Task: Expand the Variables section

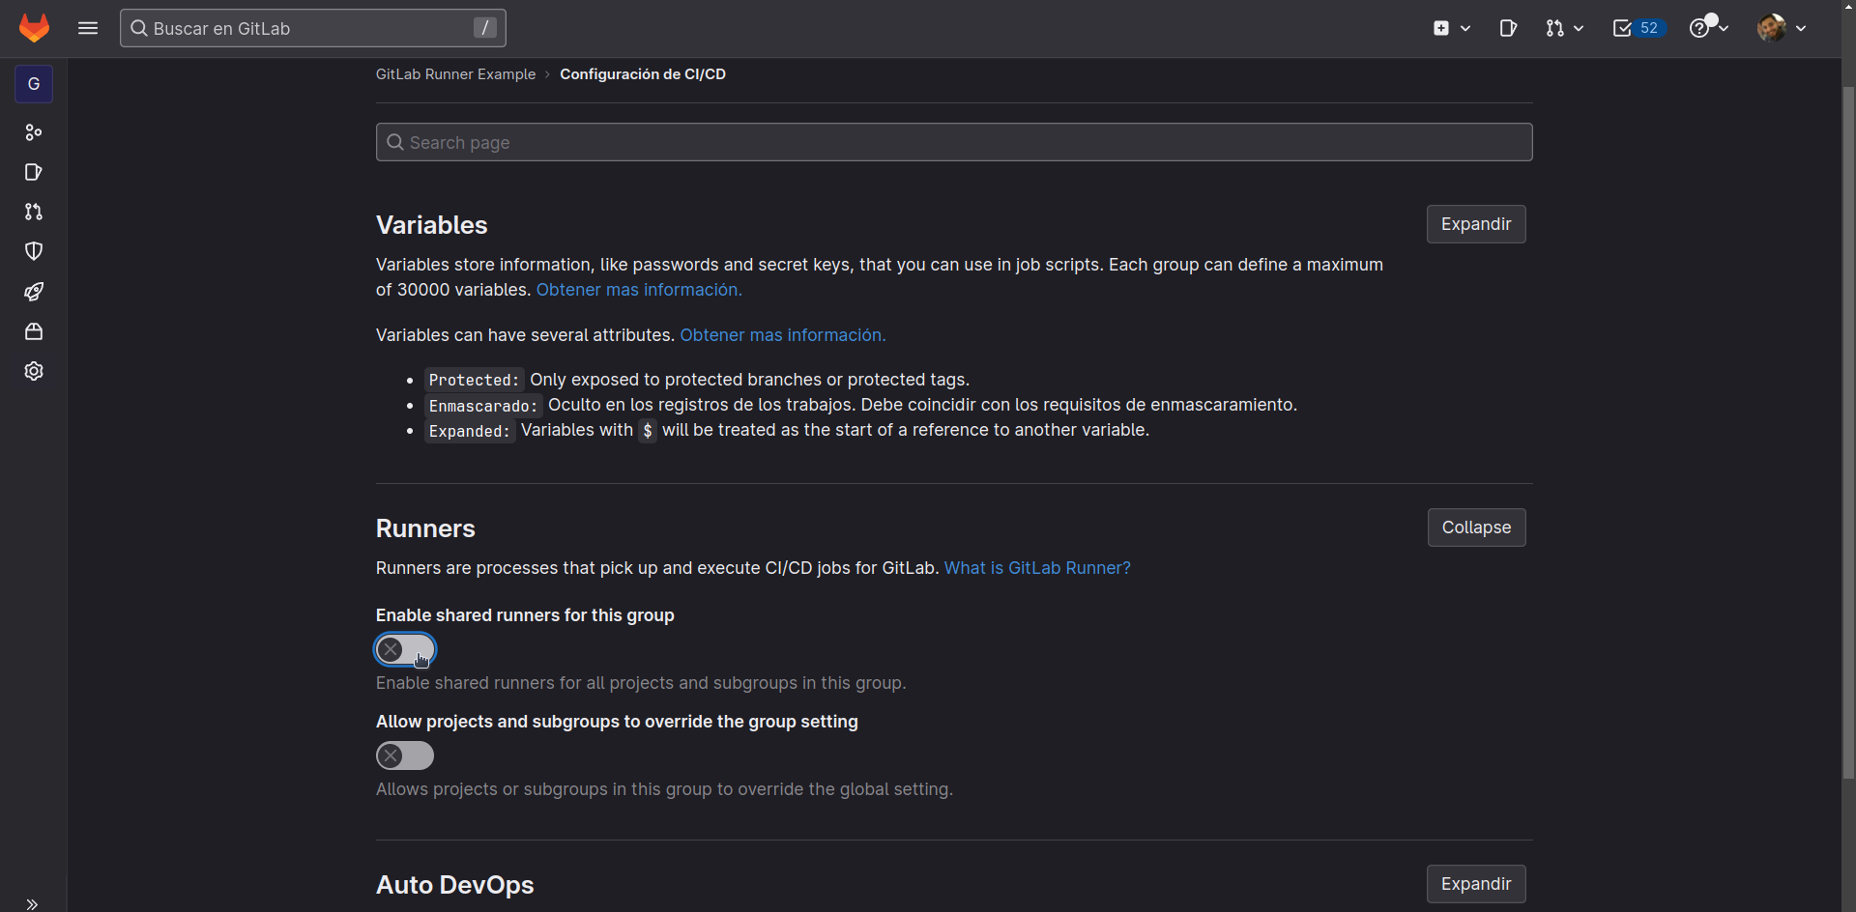Action: tap(1476, 224)
